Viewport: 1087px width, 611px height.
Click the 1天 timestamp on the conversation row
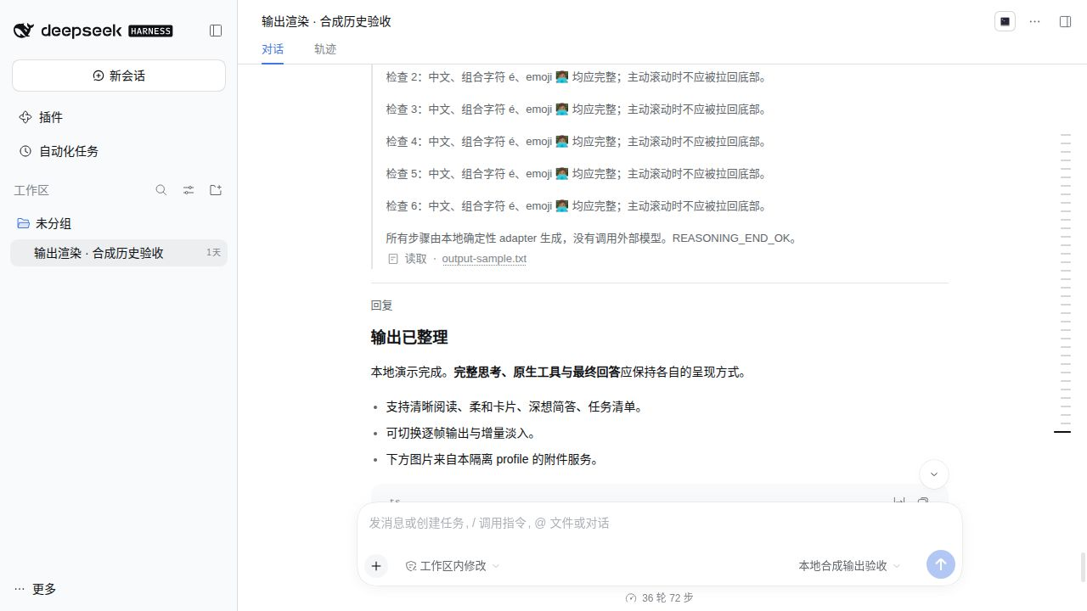point(213,253)
